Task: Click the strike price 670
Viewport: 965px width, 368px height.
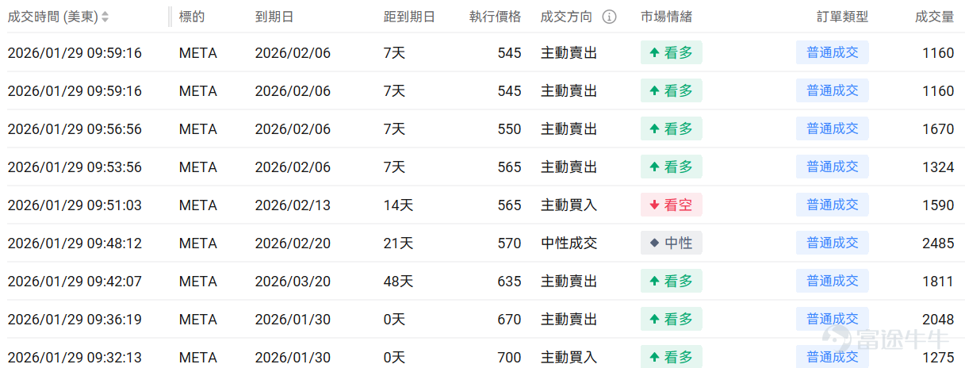Action: [510, 320]
